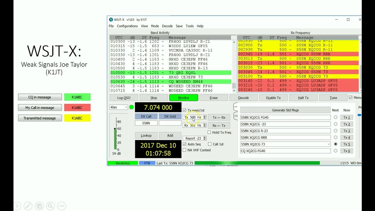
Task: Click the green K1ABC color swatch
Action: tap(77, 97)
